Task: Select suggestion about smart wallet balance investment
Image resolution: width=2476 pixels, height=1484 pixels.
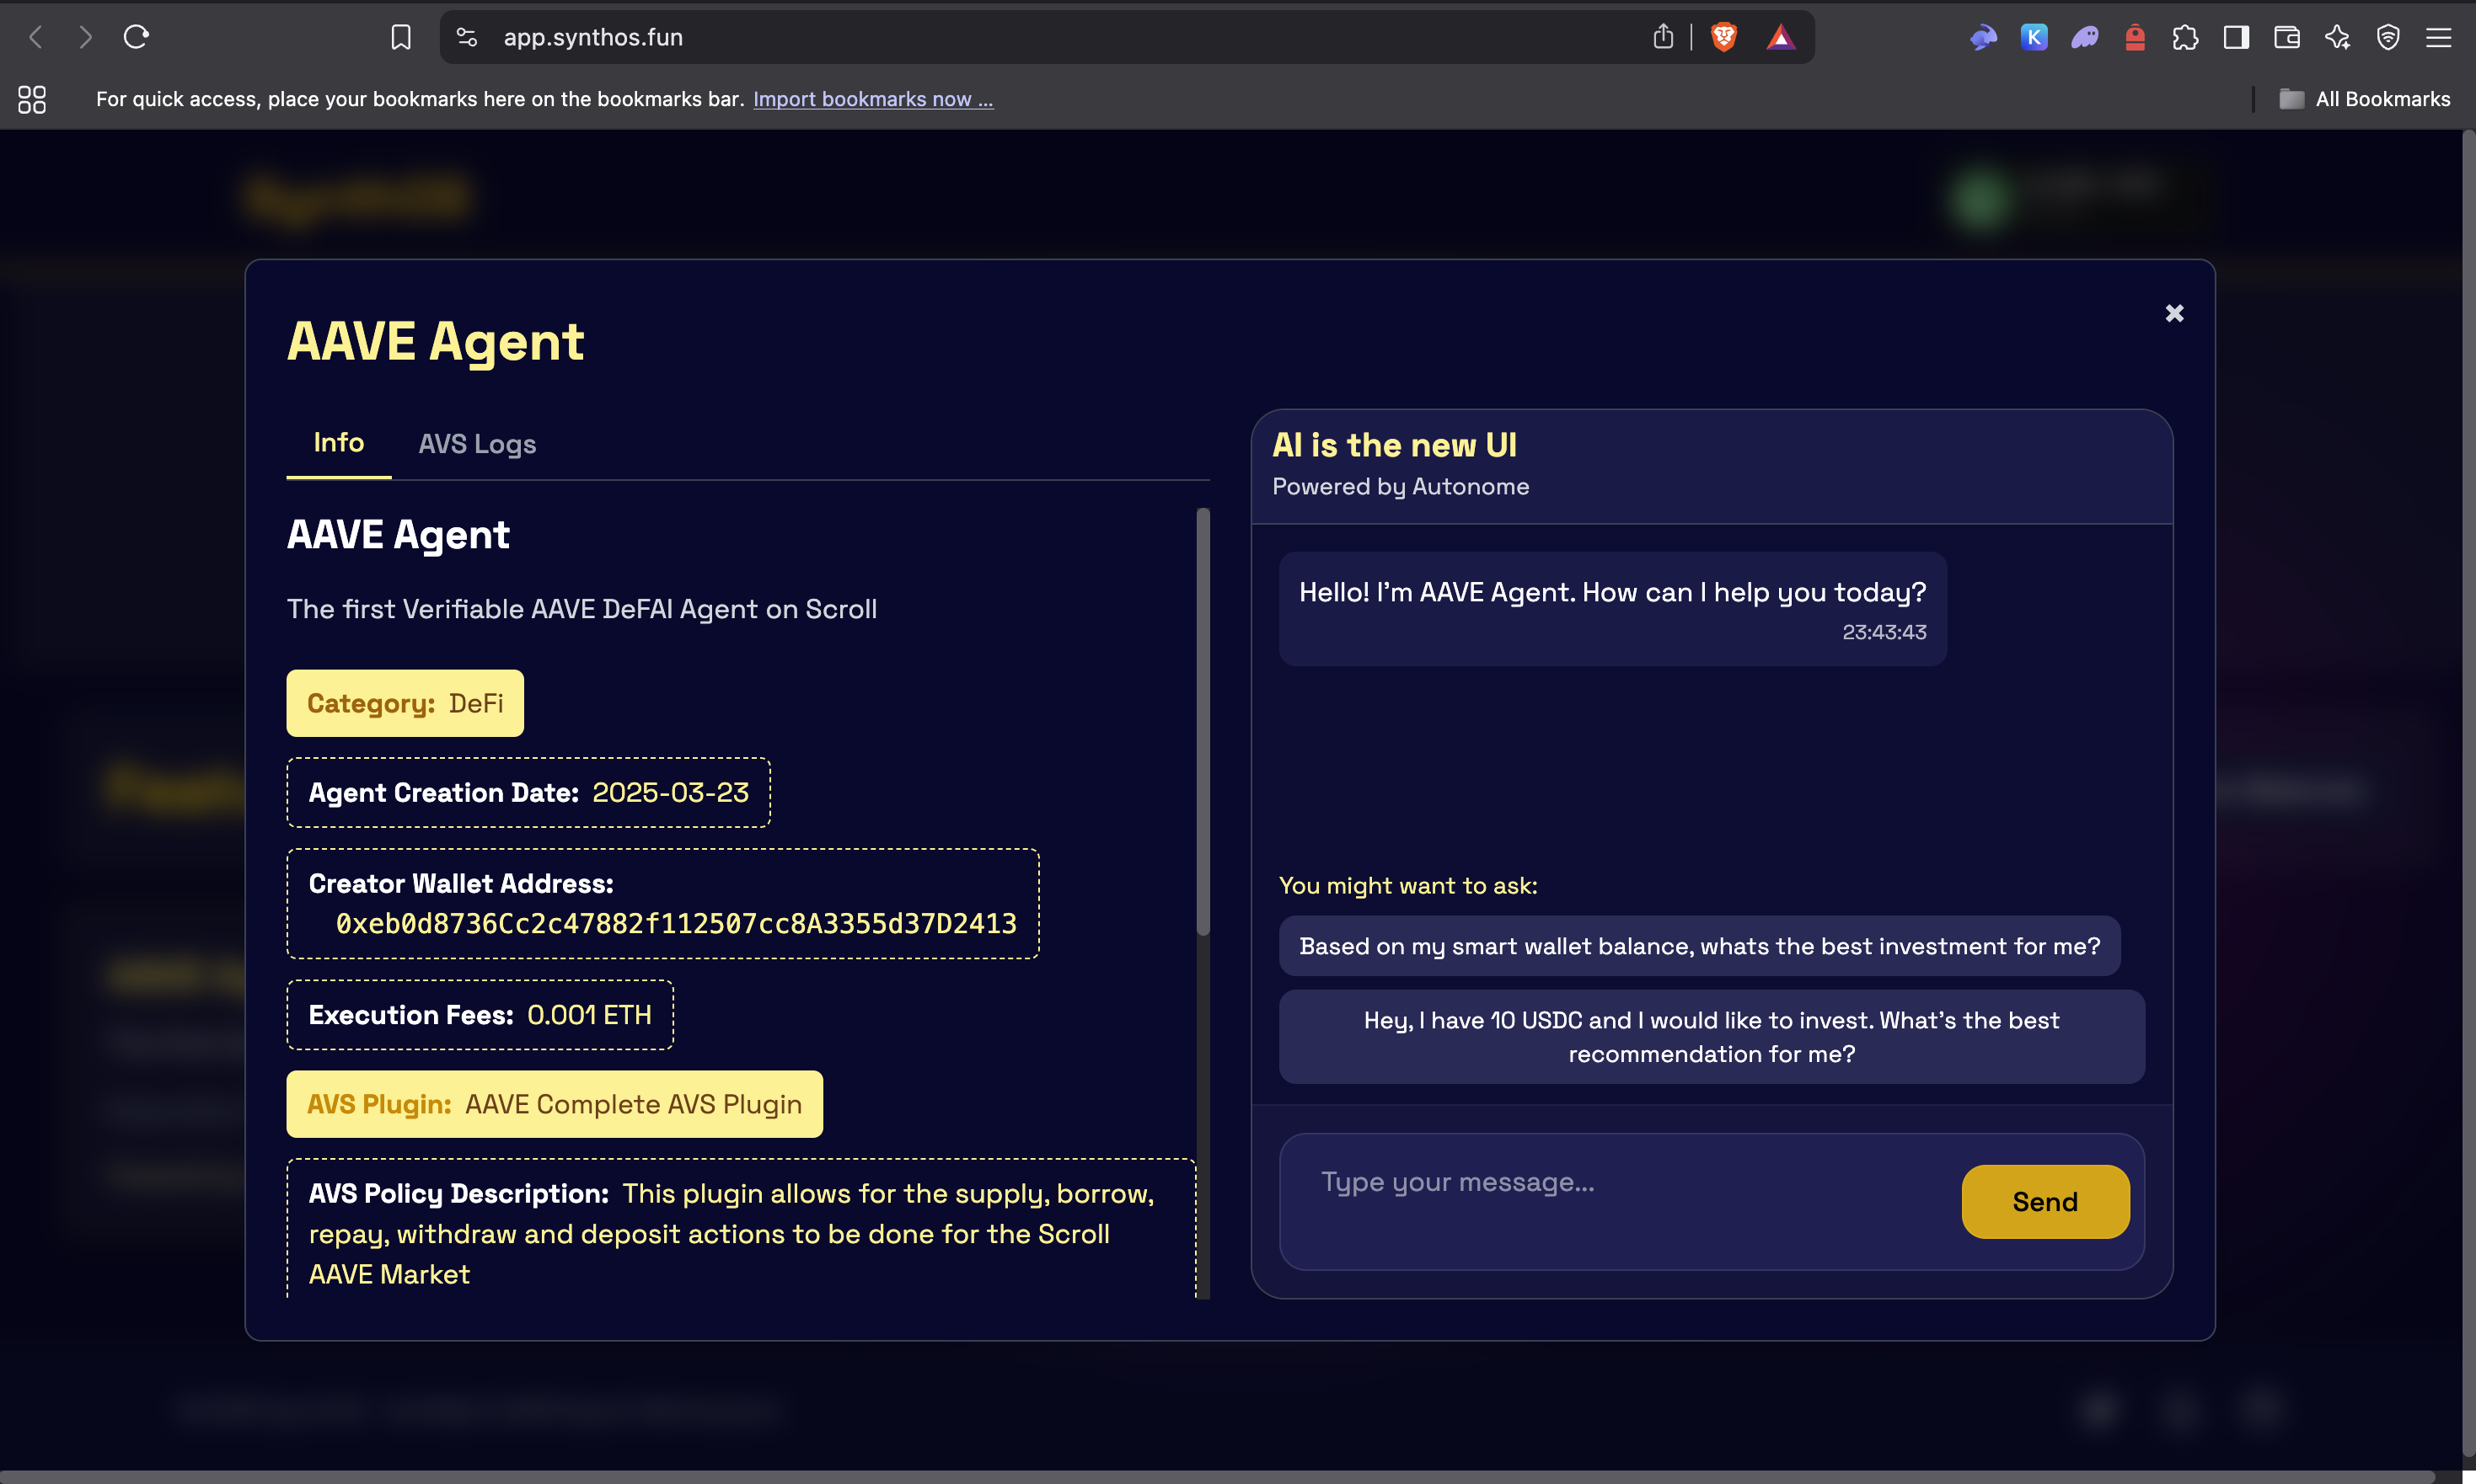Action: point(1700,946)
